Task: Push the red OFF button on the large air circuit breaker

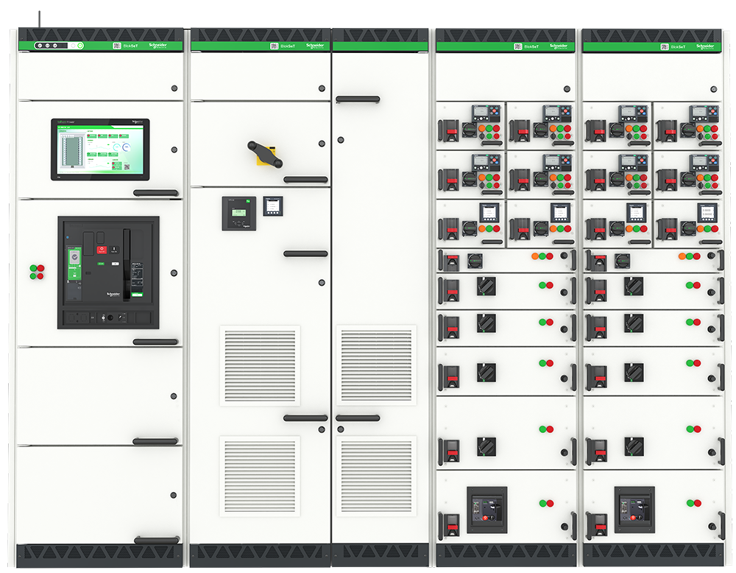Action: pyautogui.click(x=102, y=250)
